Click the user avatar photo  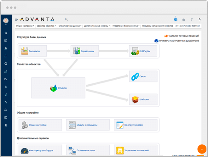[6, 21]
